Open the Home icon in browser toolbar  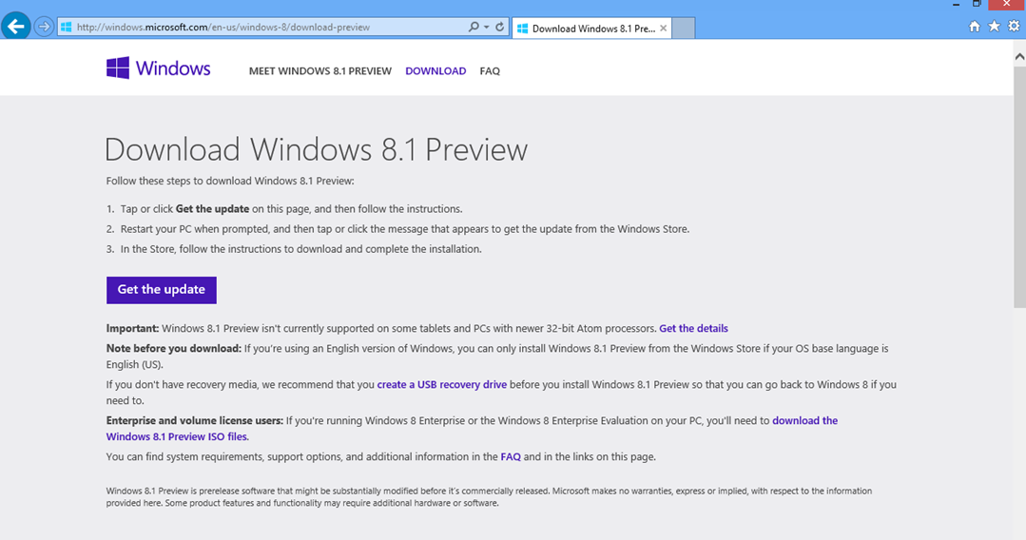975,27
